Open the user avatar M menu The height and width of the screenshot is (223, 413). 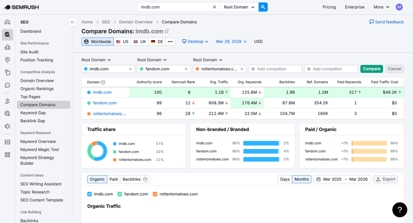pyautogui.click(x=399, y=7)
